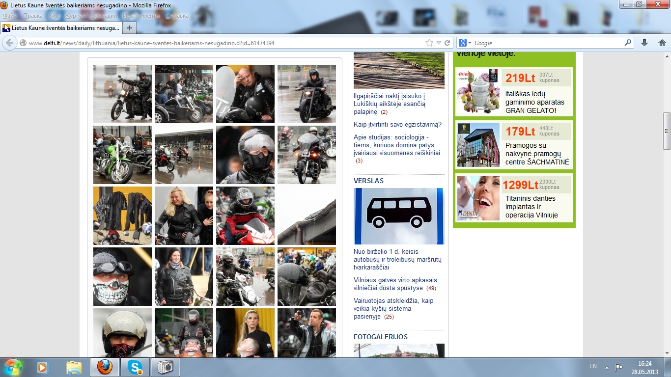Show hidden system tray icons
This screenshot has width=671, height=377.
(x=607, y=367)
